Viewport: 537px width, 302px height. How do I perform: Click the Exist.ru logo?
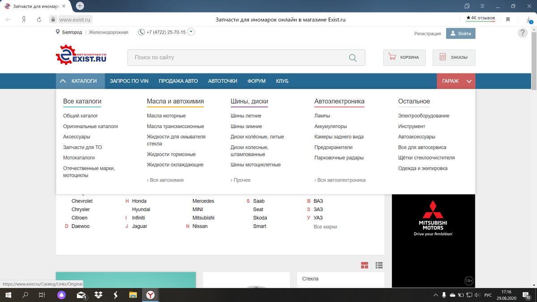(x=81, y=55)
